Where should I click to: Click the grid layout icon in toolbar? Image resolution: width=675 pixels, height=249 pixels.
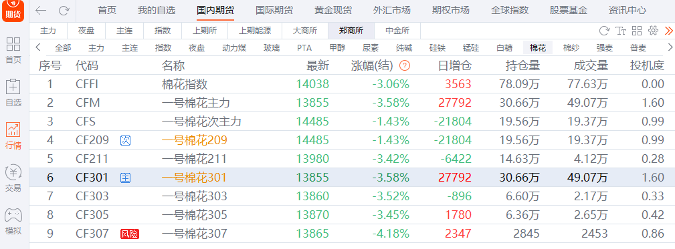[x=637, y=31]
